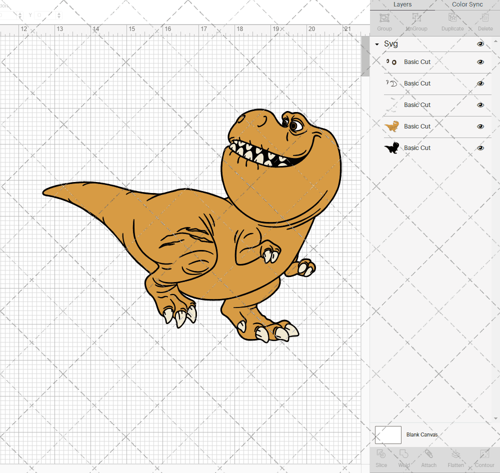
Task: Click the Y position stepper arrows
Action: [x=59, y=15]
